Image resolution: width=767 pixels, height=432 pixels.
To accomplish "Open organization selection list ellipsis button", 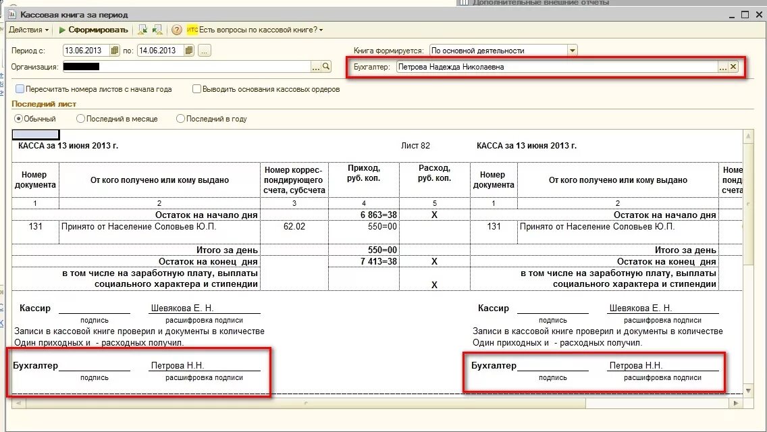I will point(315,67).
